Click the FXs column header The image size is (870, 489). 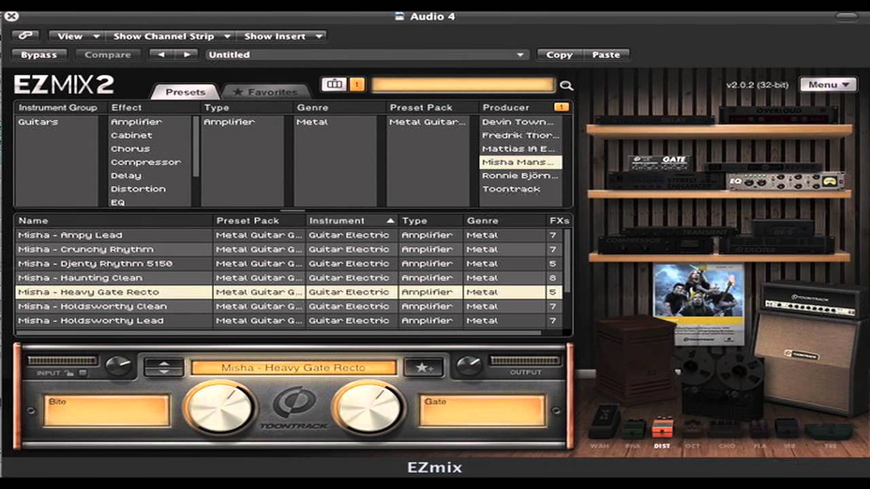(x=559, y=221)
